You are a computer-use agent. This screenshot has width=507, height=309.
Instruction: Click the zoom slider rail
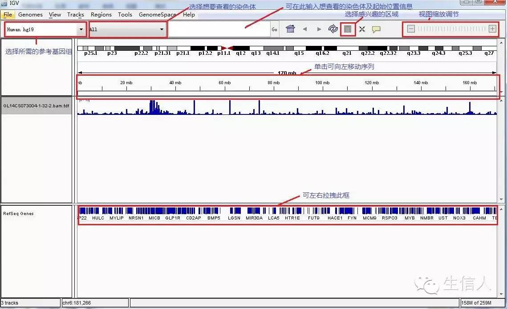pos(451,29)
